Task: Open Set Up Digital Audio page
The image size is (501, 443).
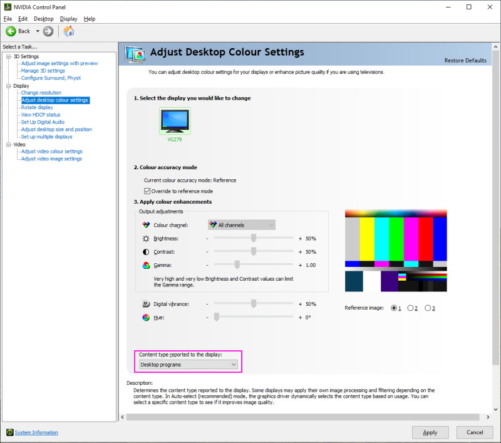Action: (43, 122)
